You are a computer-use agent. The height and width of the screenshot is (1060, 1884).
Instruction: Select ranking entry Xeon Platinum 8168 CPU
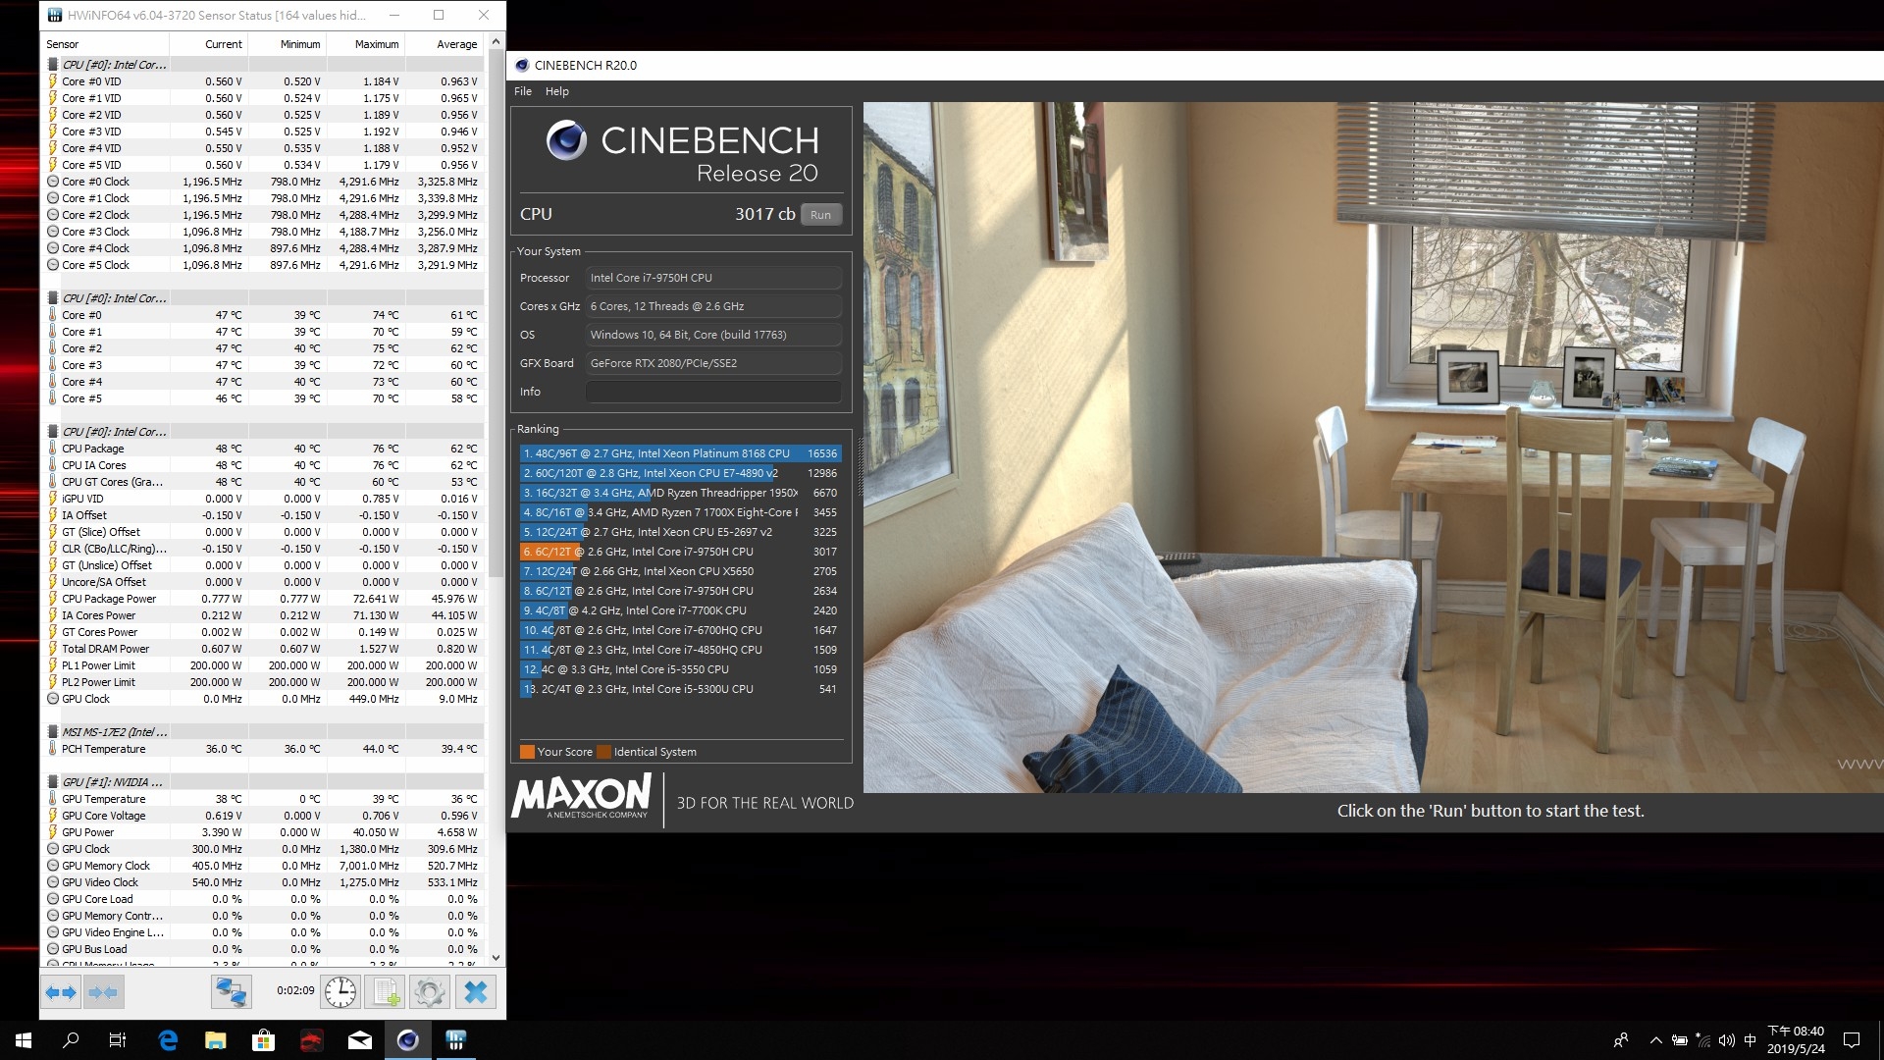[x=680, y=453]
